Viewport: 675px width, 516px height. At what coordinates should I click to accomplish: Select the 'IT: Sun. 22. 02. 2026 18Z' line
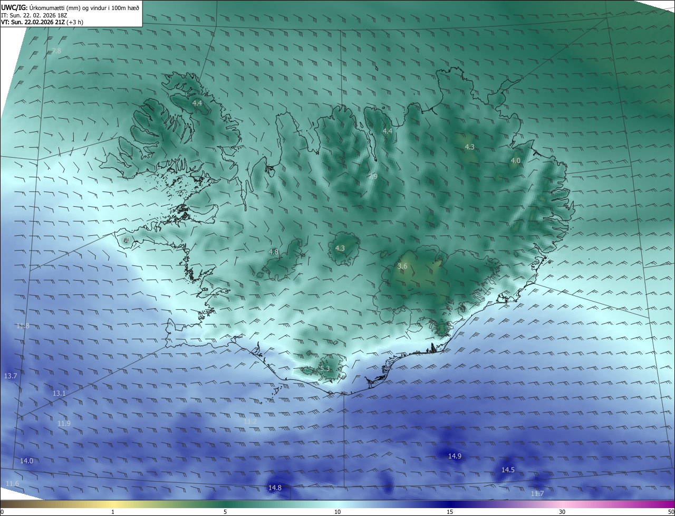34,15
